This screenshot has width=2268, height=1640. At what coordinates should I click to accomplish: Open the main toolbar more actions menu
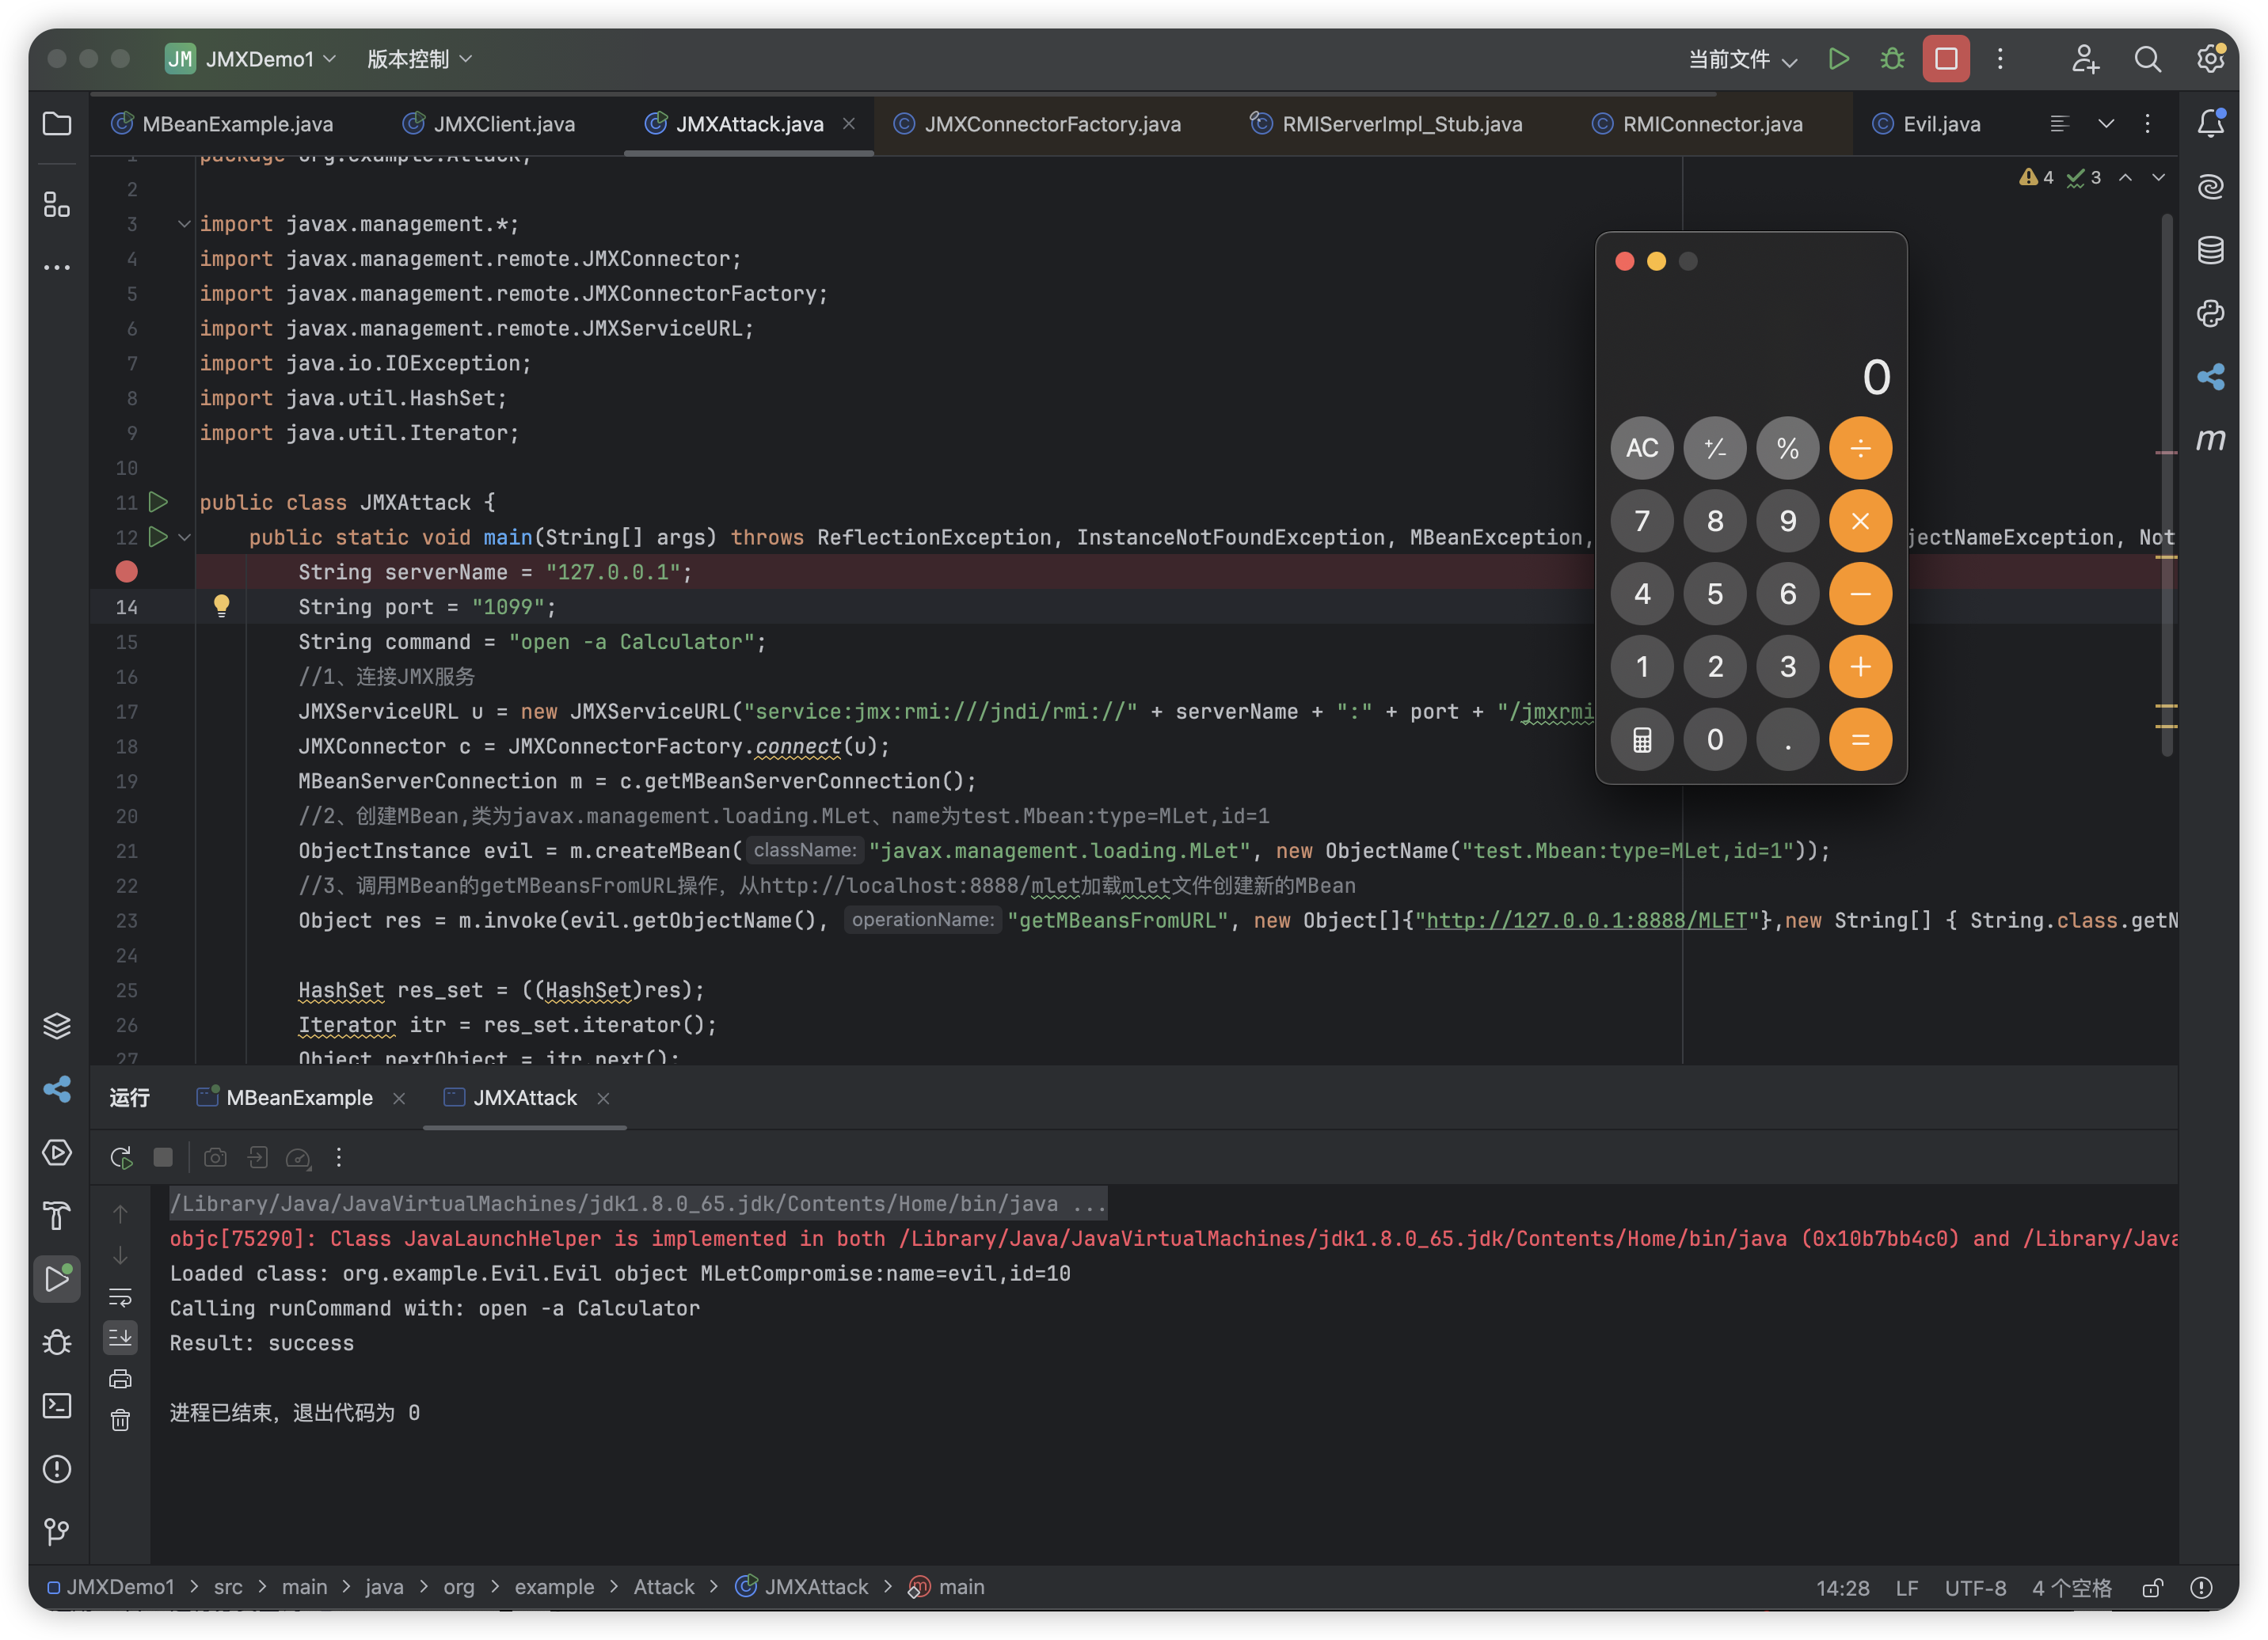(2000, 59)
